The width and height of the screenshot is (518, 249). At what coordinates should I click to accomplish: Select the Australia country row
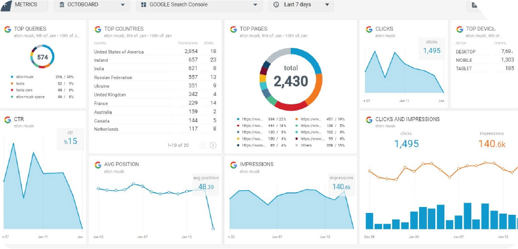pyautogui.click(x=155, y=112)
